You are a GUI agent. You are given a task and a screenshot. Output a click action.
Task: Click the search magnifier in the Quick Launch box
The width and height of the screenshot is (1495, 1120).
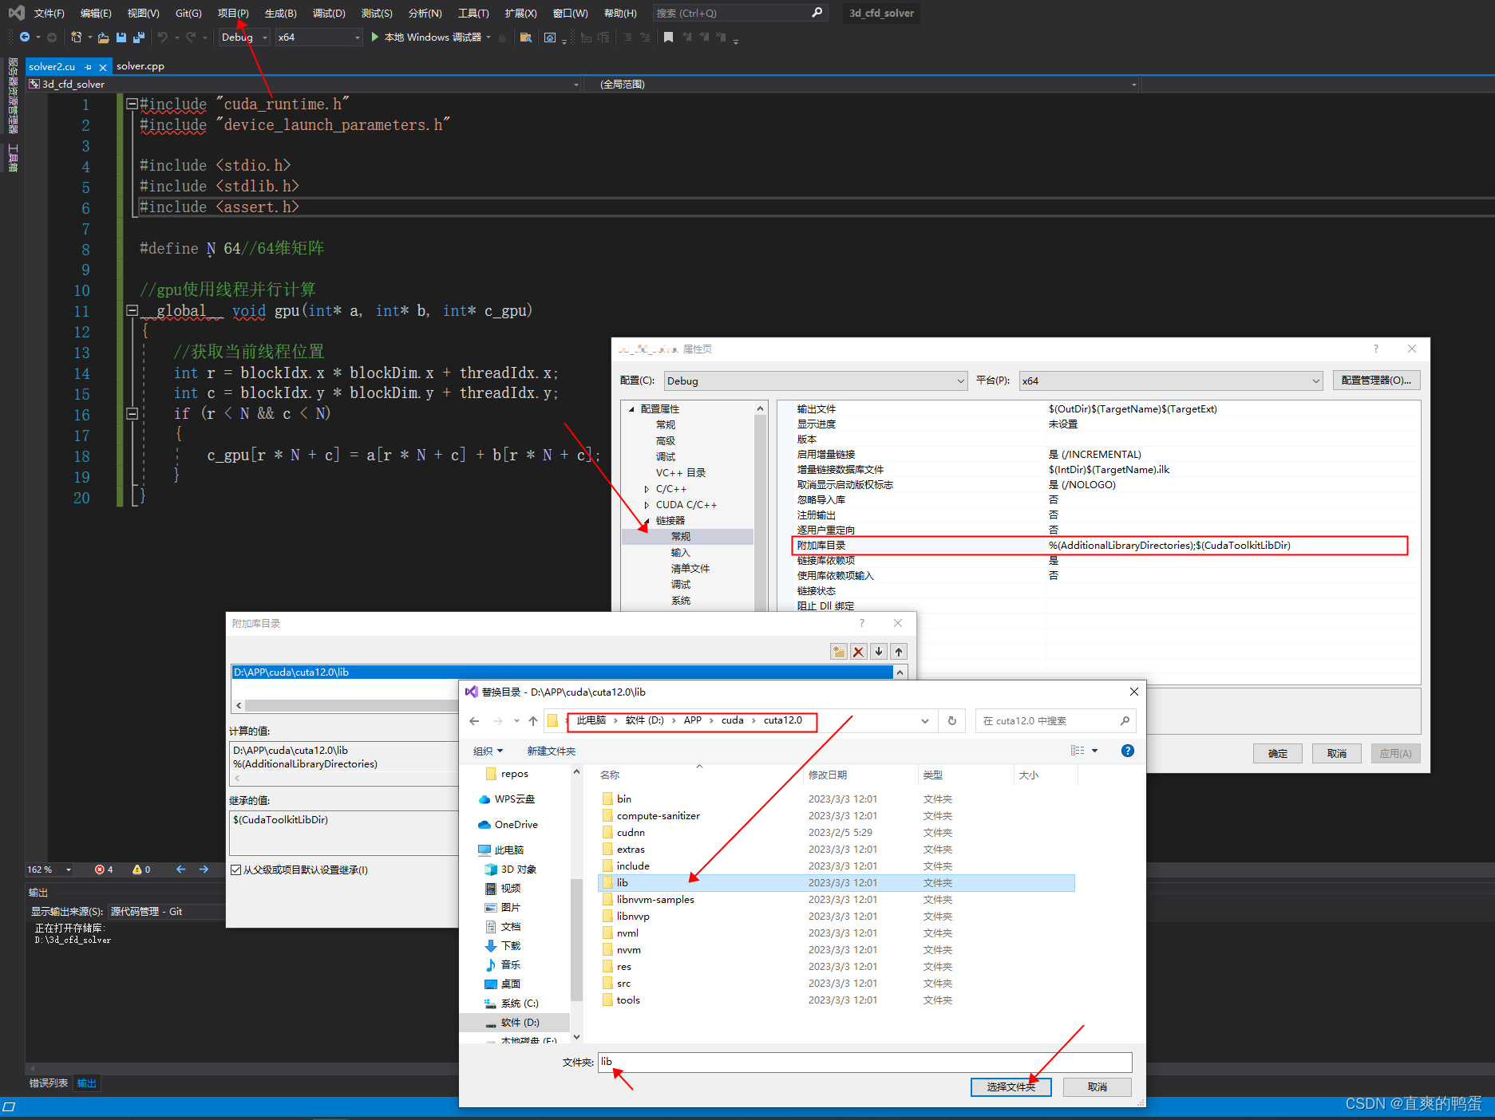click(817, 13)
